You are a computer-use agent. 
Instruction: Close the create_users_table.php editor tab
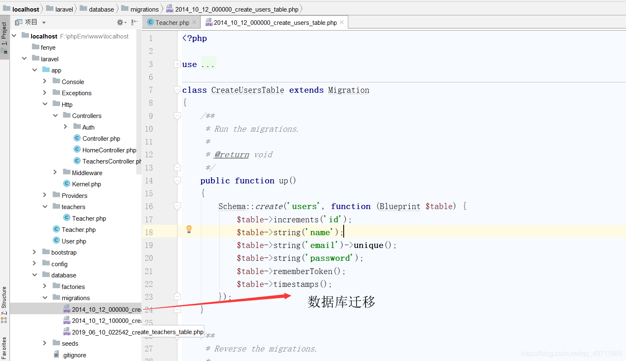tap(342, 22)
